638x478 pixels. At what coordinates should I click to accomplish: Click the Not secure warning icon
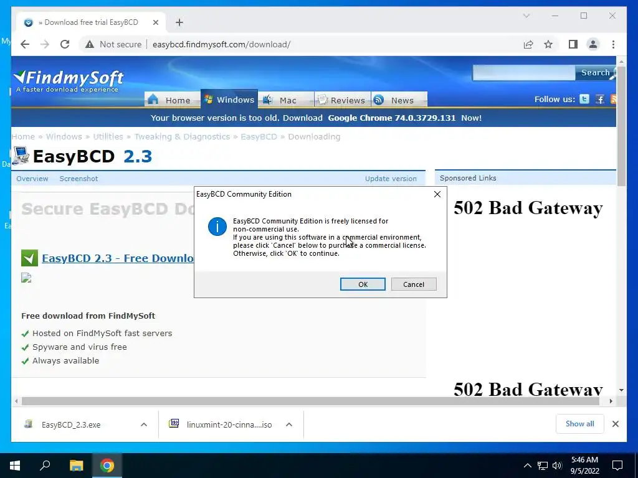[90, 44]
